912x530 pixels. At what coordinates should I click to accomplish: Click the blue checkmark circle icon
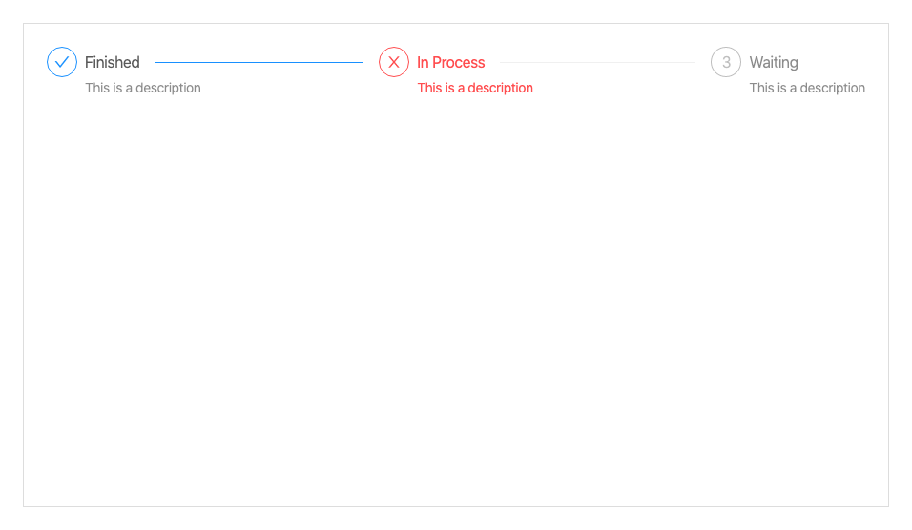coord(62,62)
